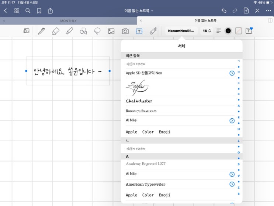Jump to index letter H
This screenshot has height=206, width=274.
pos(239,129)
